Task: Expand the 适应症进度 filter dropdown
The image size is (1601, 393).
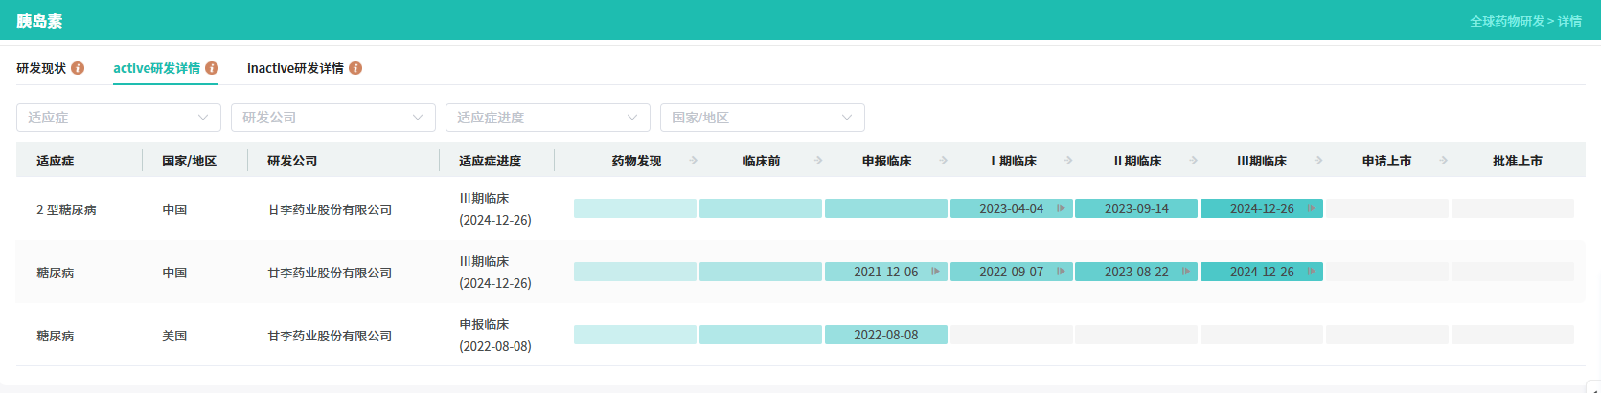Action: tap(548, 118)
